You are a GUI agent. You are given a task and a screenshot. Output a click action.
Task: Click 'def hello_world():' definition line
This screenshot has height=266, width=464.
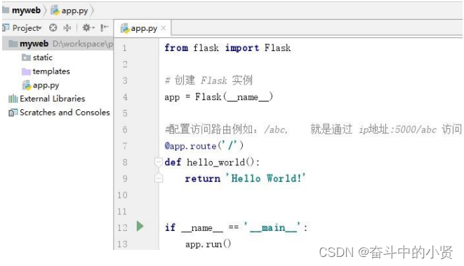click(x=212, y=162)
